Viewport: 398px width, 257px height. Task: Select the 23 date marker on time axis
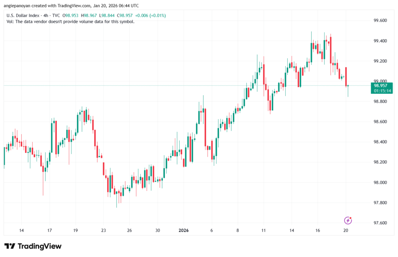[x=103, y=231]
